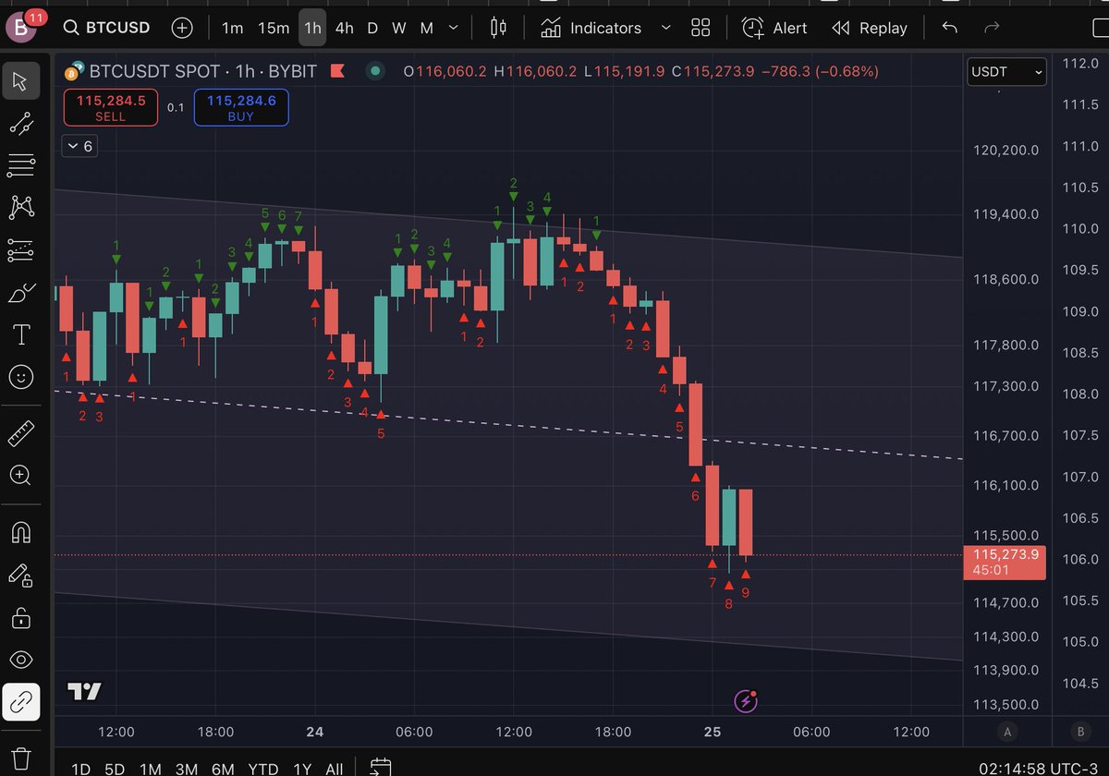The width and height of the screenshot is (1109, 776).
Task: Select the 3M date range
Action: (x=187, y=769)
